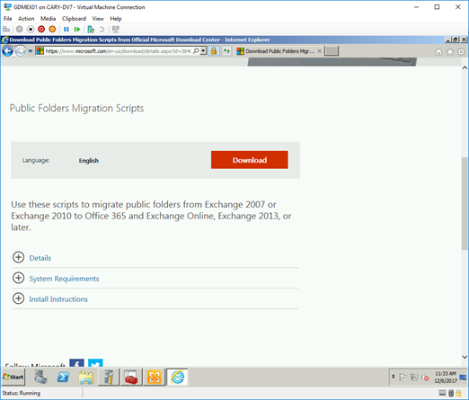Click the Checkpoint toolbar icon

(x=91, y=29)
